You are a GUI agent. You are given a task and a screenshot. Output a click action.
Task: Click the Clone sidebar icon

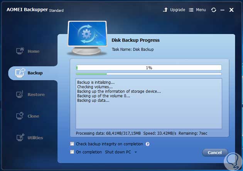coord(20,116)
